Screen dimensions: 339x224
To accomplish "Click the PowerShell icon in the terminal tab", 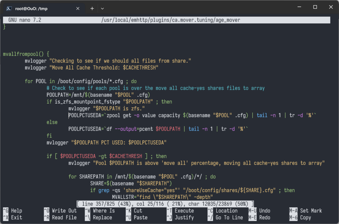I will point(9,9).
